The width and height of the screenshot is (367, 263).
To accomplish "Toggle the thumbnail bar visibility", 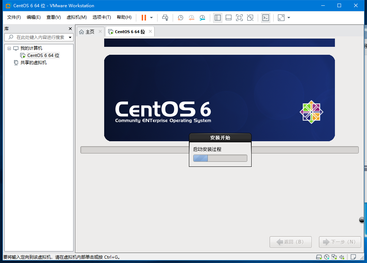I will pos(228,17).
